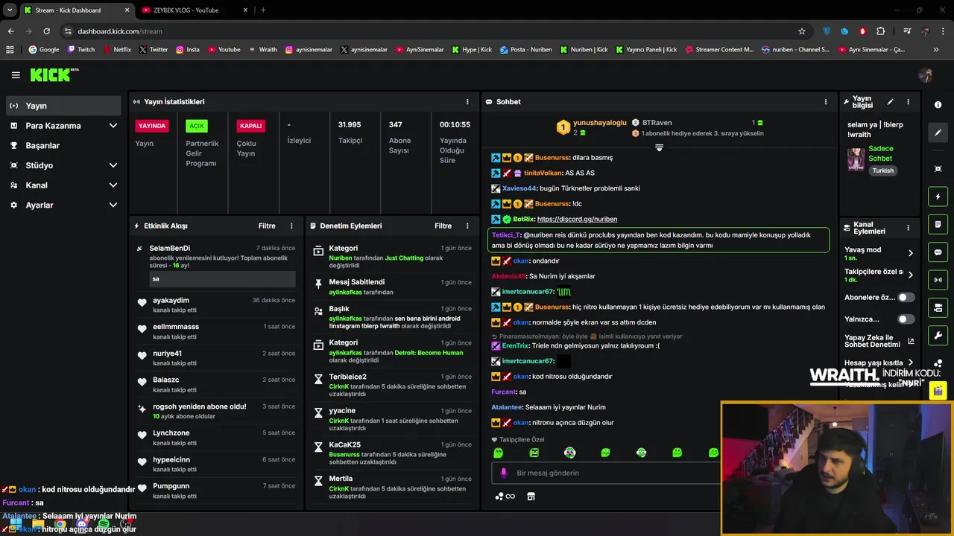Click Sadece Sohbet category thumbnail
This screenshot has height=536, width=954.
pyautogui.click(x=856, y=159)
